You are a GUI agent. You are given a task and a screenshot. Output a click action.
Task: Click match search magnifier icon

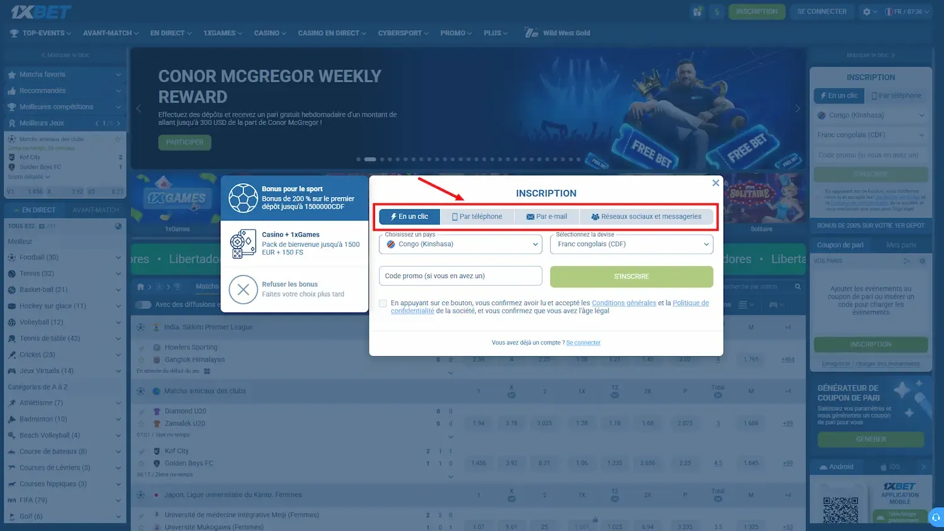pyautogui.click(x=797, y=287)
